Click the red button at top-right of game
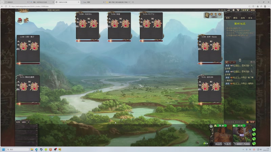Screen dimensions: 271x152 tap(253, 10)
